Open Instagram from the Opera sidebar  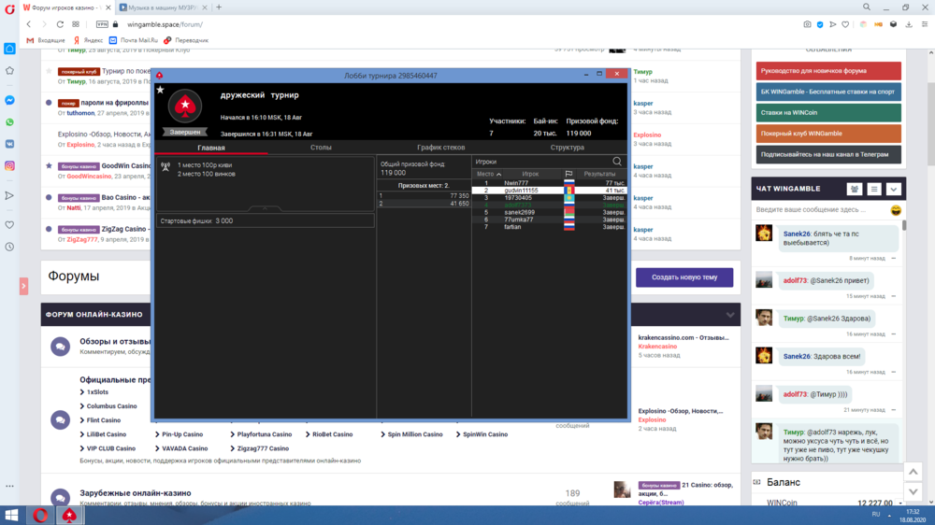pyautogui.click(x=9, y=166)
